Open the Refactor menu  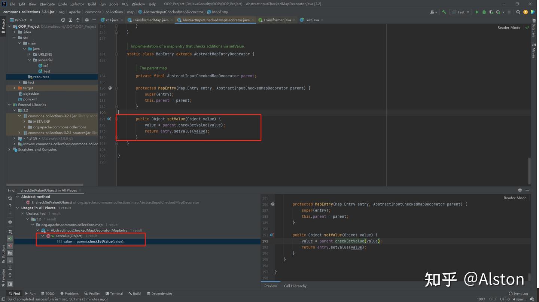point(77,4)
